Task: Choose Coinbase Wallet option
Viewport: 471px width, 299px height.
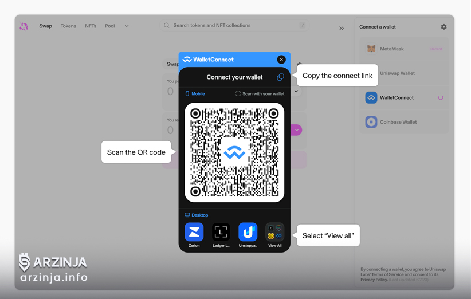Action: [404, 122]
